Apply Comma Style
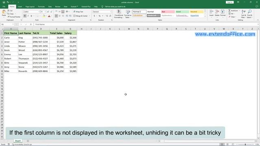 point(103,16)
